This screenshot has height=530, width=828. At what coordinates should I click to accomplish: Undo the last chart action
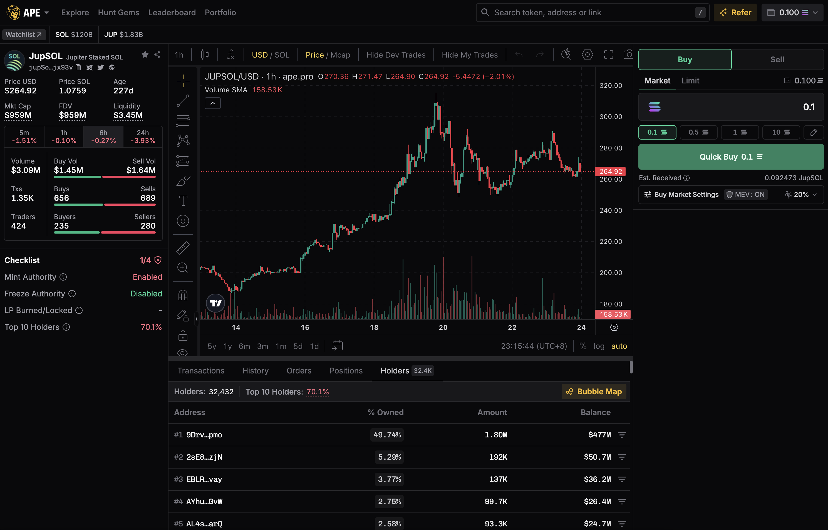tap(519, 55)
